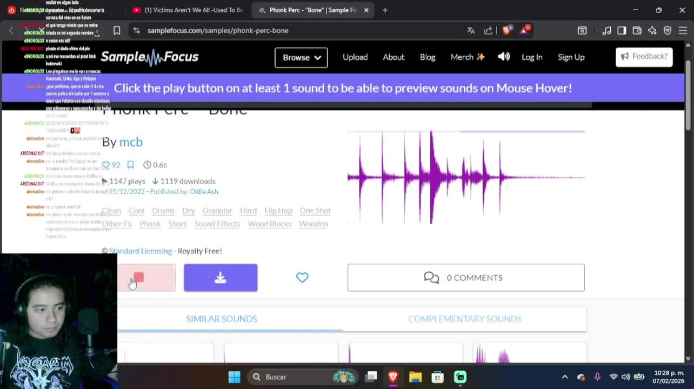This screenshot has height=389, width=694.
Task: Toggle the browser sidebar panel icon
Action: pos(622,31)
